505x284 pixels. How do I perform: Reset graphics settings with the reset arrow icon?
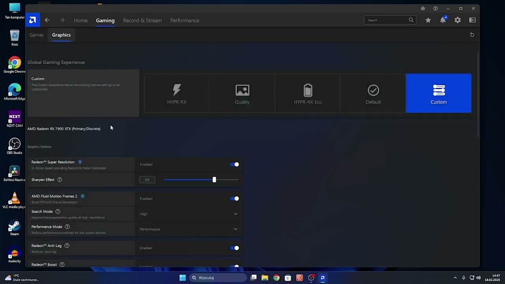point(472,35)
